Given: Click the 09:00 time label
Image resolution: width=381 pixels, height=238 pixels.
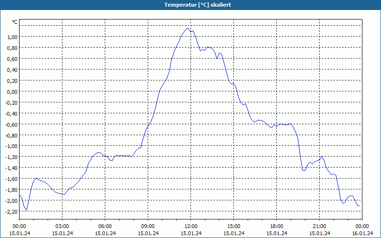Looking at the screenshot, I should (148, 227).
